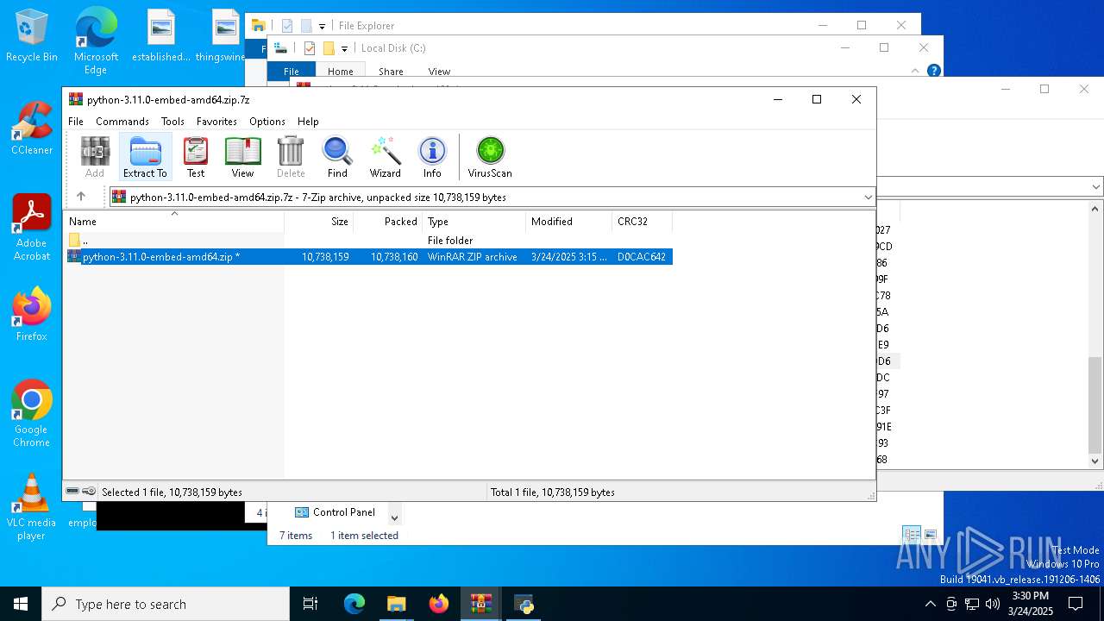Run the Test archive tool
Viewport: 1104px width, 621px height.
(196, 157)
